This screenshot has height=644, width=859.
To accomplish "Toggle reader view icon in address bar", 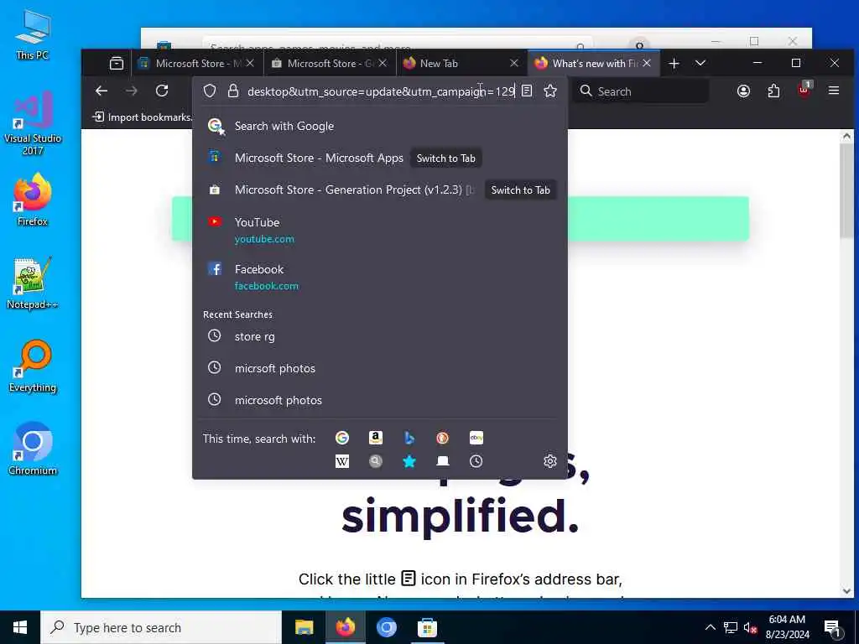I will [527, 91].
